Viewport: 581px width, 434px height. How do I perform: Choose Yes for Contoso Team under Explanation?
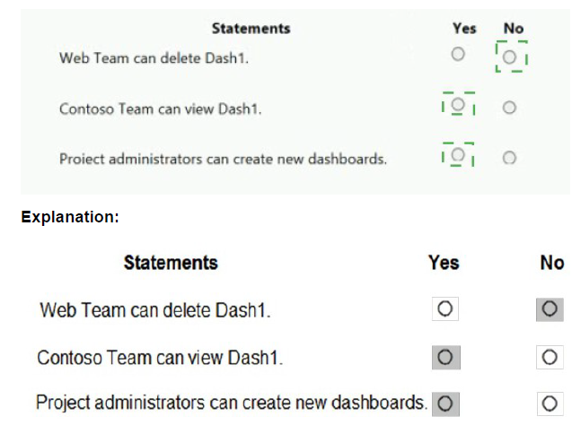coord(445,357)
